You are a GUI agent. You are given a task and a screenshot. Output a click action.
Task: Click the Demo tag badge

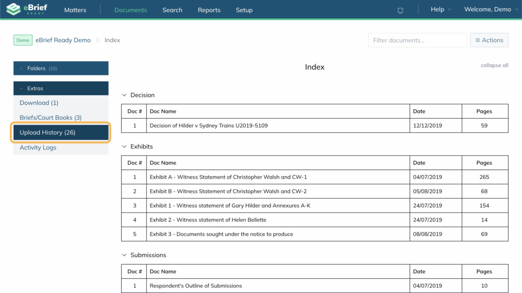[23, 40]
